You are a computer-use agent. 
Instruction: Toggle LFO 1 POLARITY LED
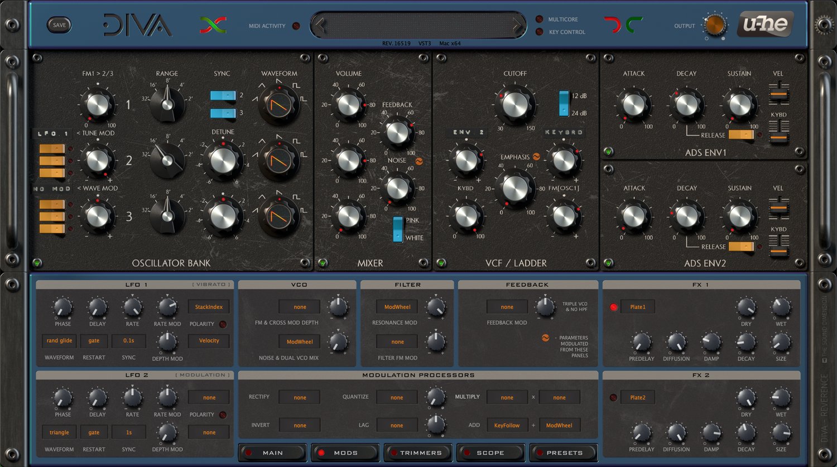pos(223,324)
